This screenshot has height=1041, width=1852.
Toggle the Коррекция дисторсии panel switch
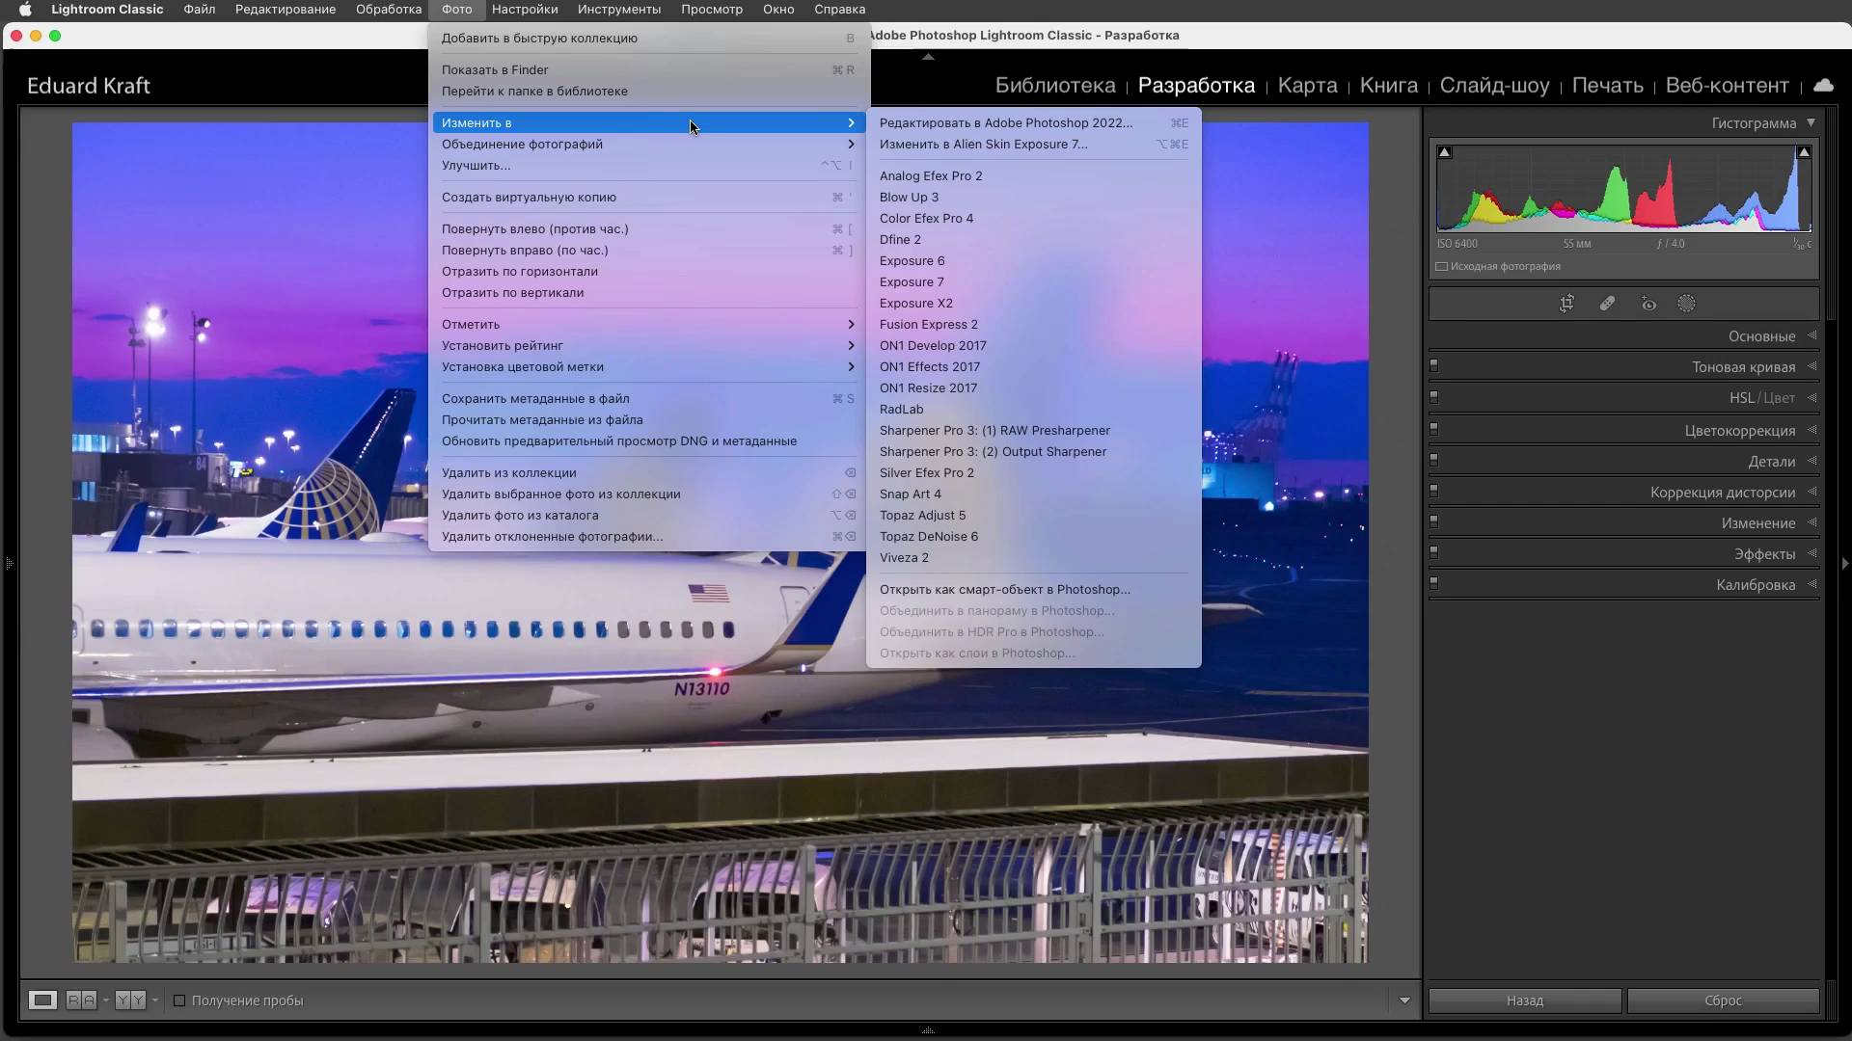coord(1434,491)
